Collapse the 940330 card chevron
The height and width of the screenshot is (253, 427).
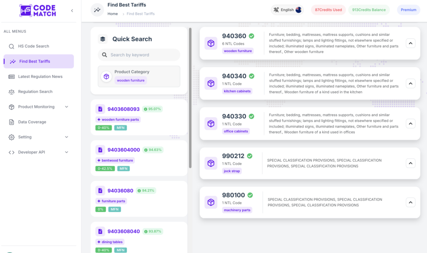coord(410,124)
